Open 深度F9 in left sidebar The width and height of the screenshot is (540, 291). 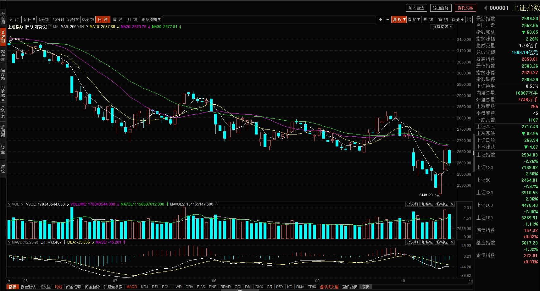click(3, 74)
